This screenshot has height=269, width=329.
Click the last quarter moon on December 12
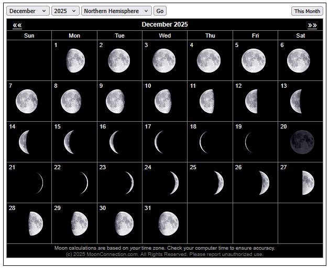point(252,101)
